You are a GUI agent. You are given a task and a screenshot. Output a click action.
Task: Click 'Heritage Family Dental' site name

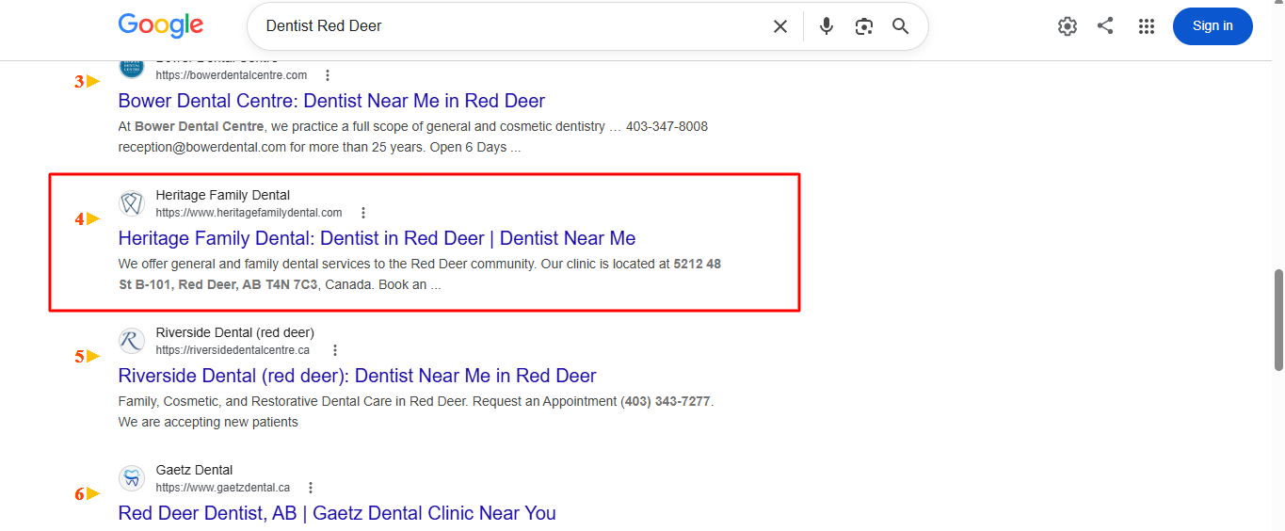tap(223, 195)
